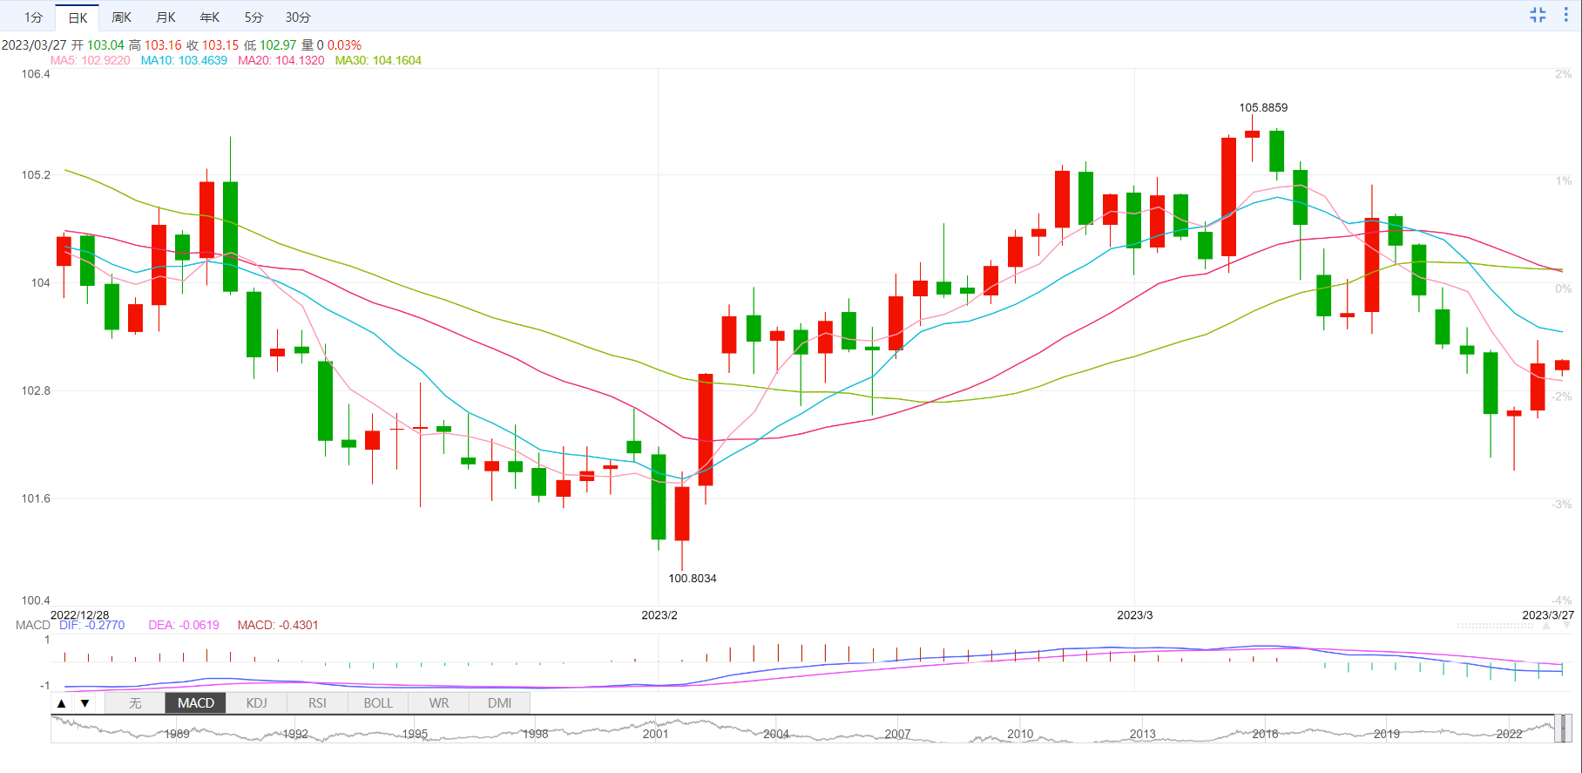Click the 2023/3 date axis label
The height and width of the screenshot is (773, 1582).
coord(1135,614)
